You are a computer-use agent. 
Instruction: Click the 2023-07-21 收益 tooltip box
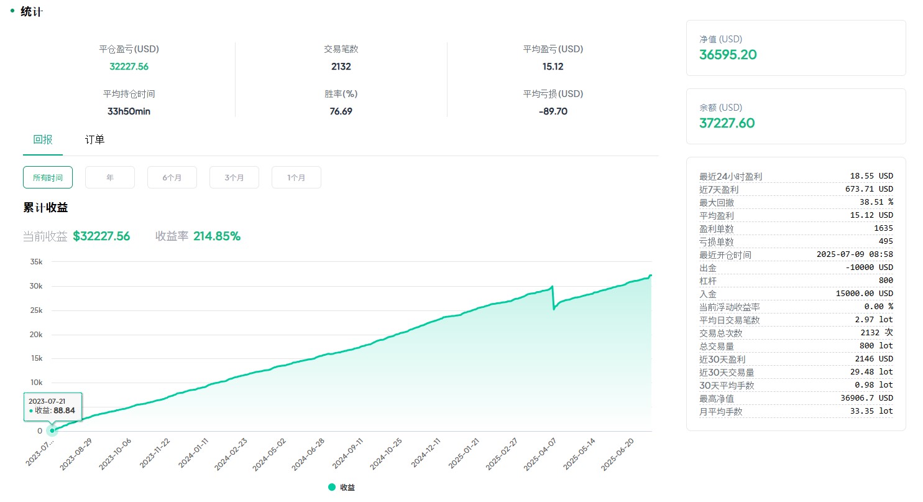[52, 406]
